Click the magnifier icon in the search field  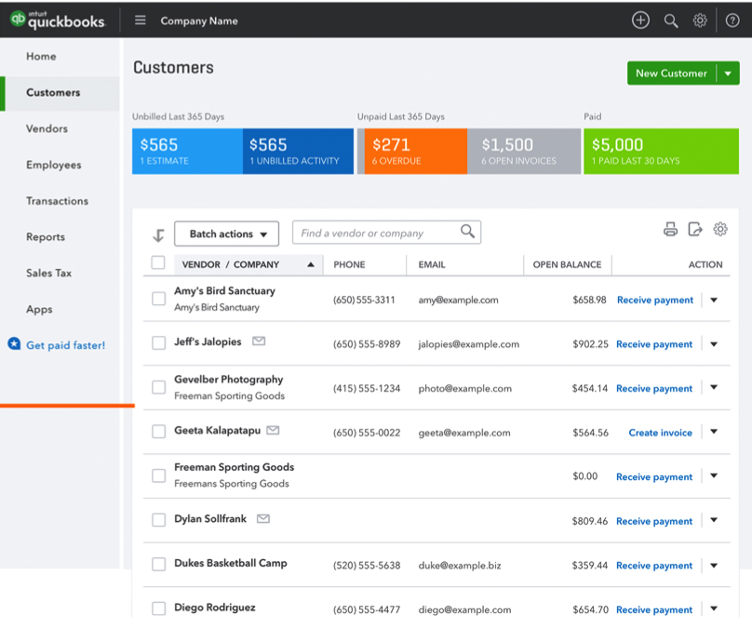tap(467, 231)
